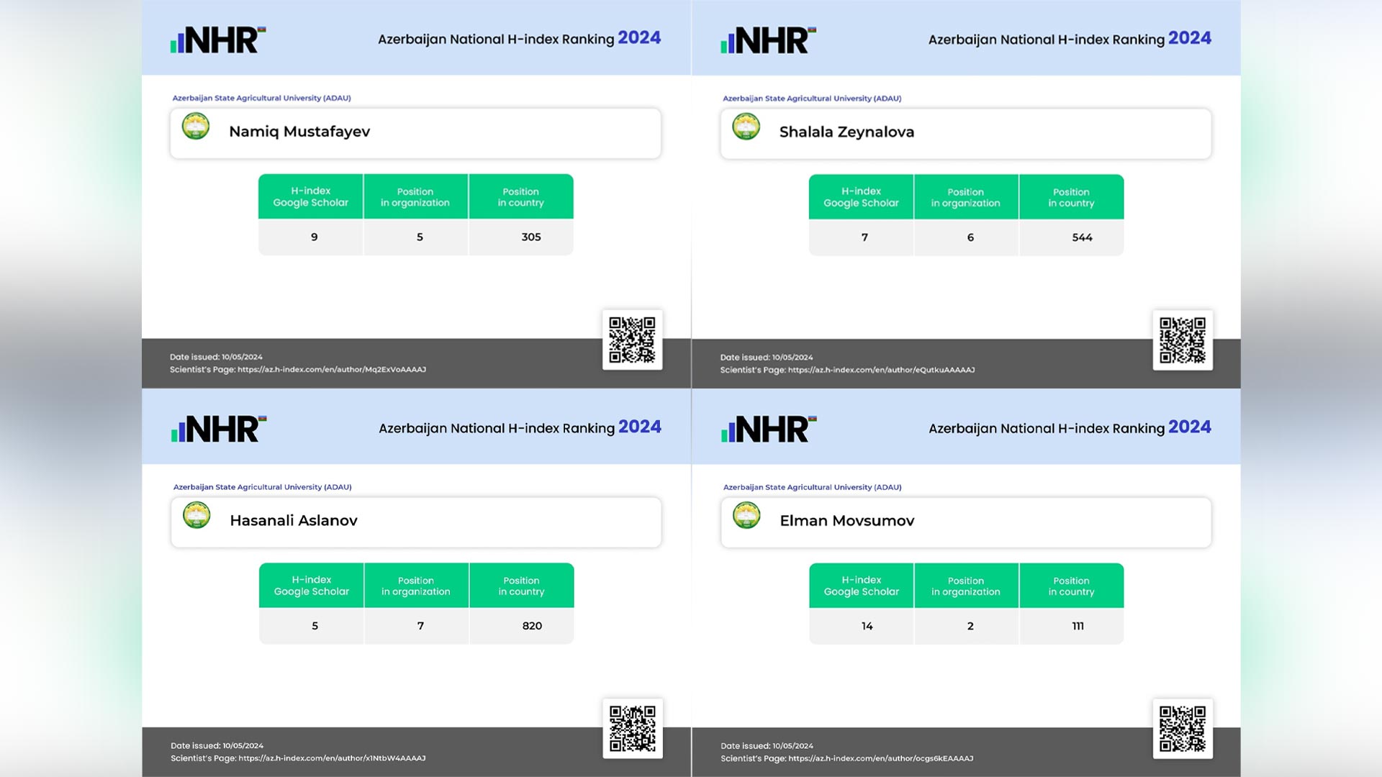Open Hasanali Aslanov's scientist page URL
The width and height of the screenshot is (1382, 777).
(332, 758)
